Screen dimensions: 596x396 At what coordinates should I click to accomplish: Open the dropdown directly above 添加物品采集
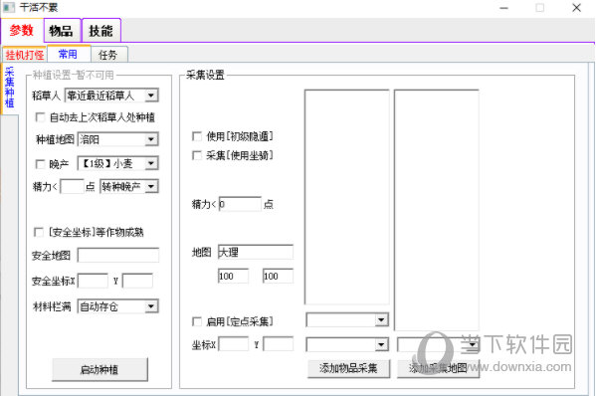pyautogui.click(x=347, y=344)
